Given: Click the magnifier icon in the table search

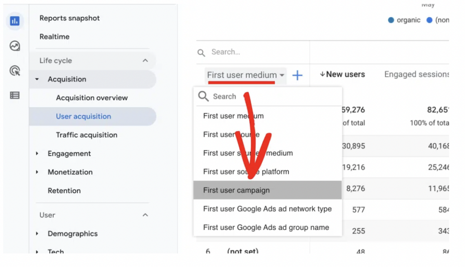Looking at the screenshot, I should (x=201, y=53).
